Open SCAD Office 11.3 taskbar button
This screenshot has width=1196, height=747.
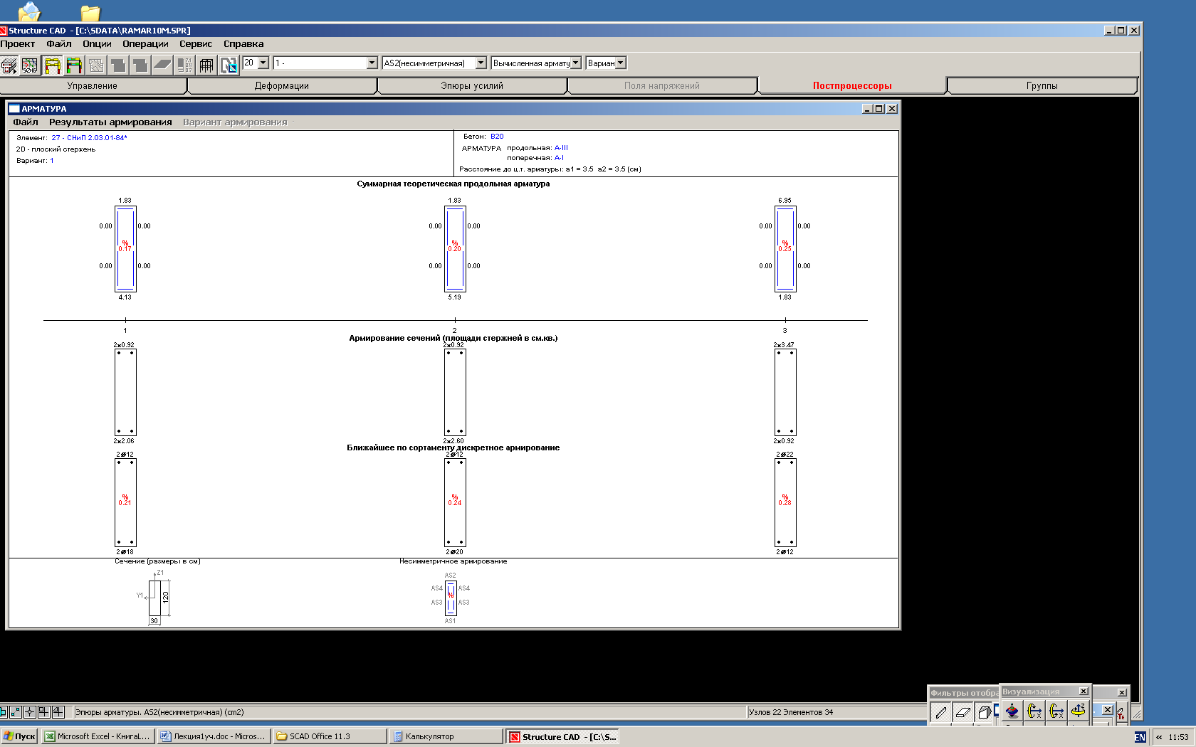(x=330, y=736)
